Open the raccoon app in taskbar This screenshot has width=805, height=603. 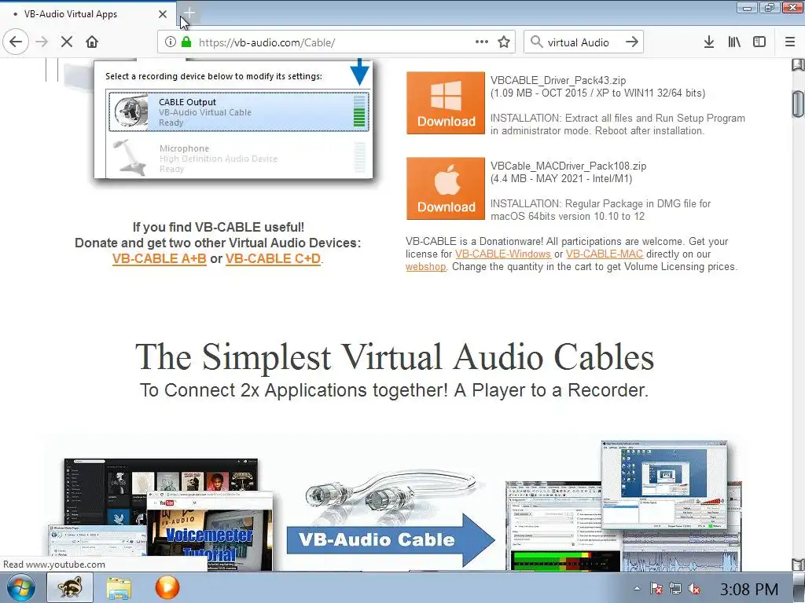click(70, 587)
